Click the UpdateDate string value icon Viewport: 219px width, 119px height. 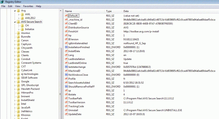(x=66, y=114)
